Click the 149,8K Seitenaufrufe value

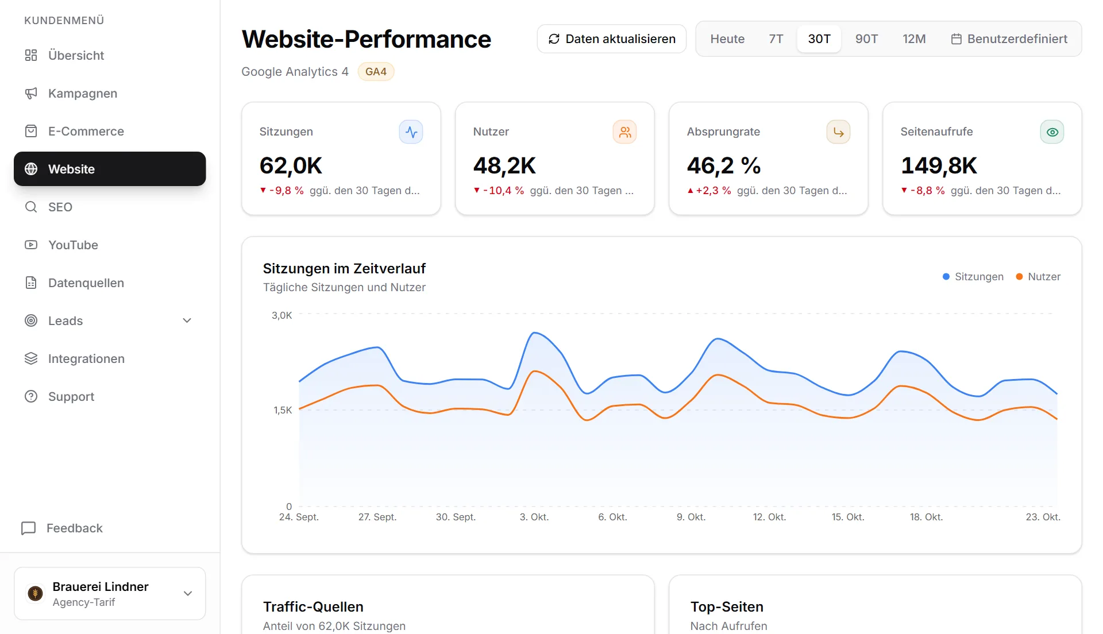click(x=939, y=165)
